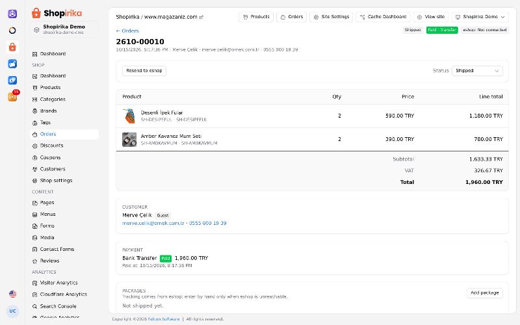Screen dimensions: 520x325
Task: Open the blue thumbs-up app in rail
Action: coord(12,64)
